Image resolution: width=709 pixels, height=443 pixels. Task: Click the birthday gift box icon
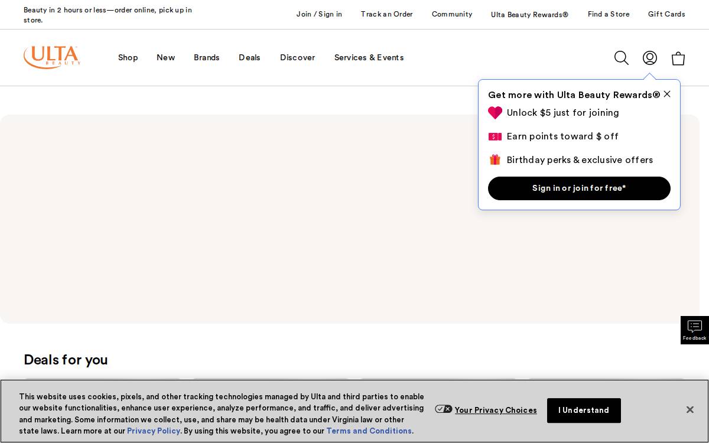tap(495, 160)
